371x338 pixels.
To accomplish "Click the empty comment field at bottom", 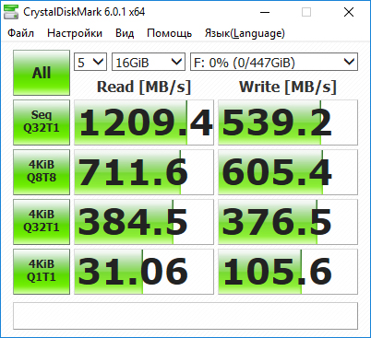I will pyautogui.click(x=185, y=316).
